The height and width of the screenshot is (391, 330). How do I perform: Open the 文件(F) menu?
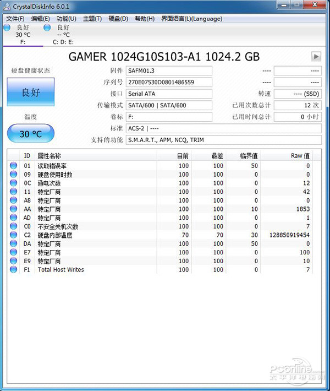(x=15, y=19)
